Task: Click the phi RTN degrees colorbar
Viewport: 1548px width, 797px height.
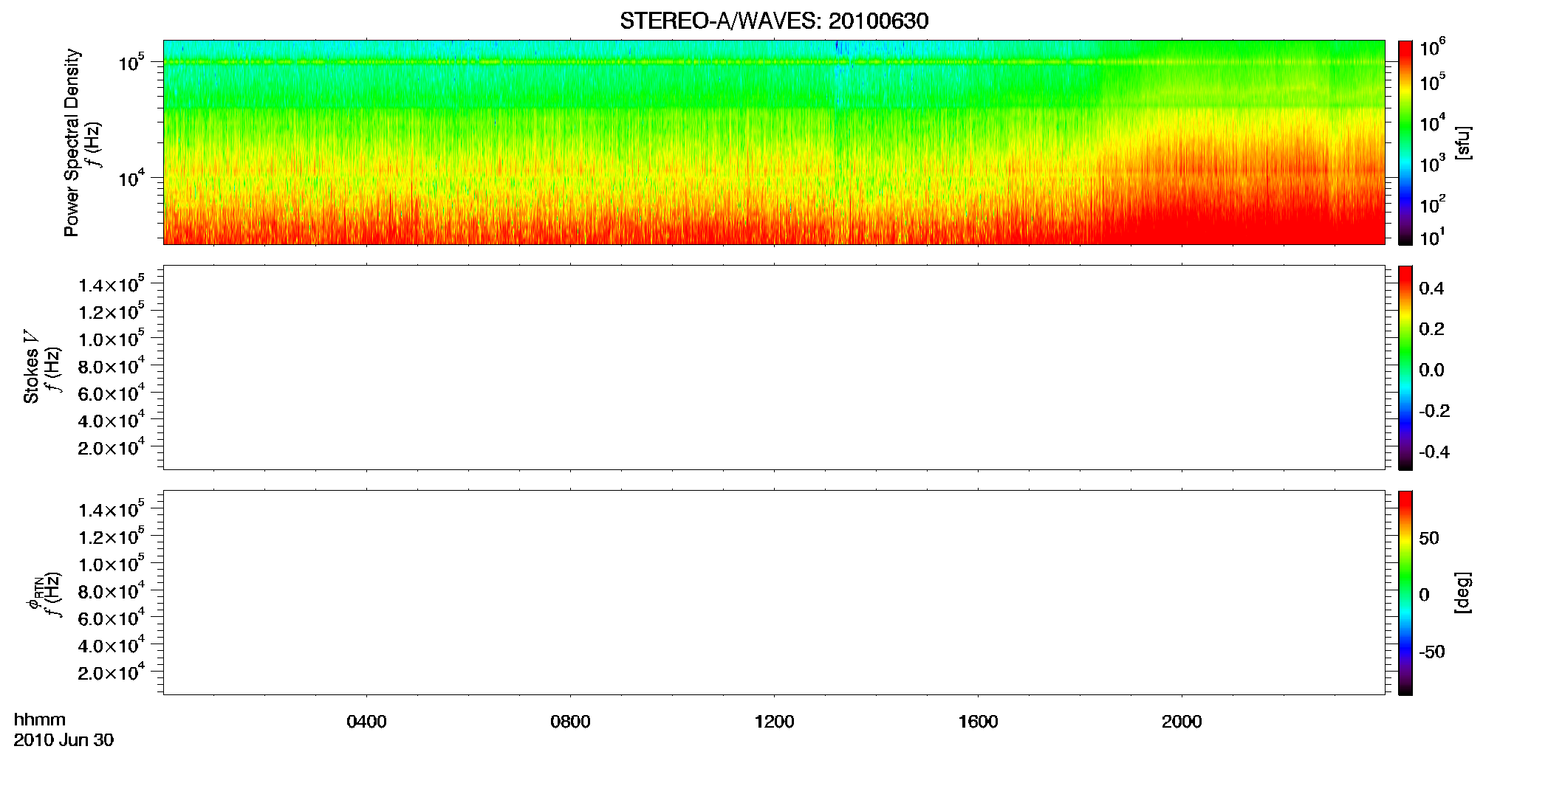Action: [x=1405, y=593]
